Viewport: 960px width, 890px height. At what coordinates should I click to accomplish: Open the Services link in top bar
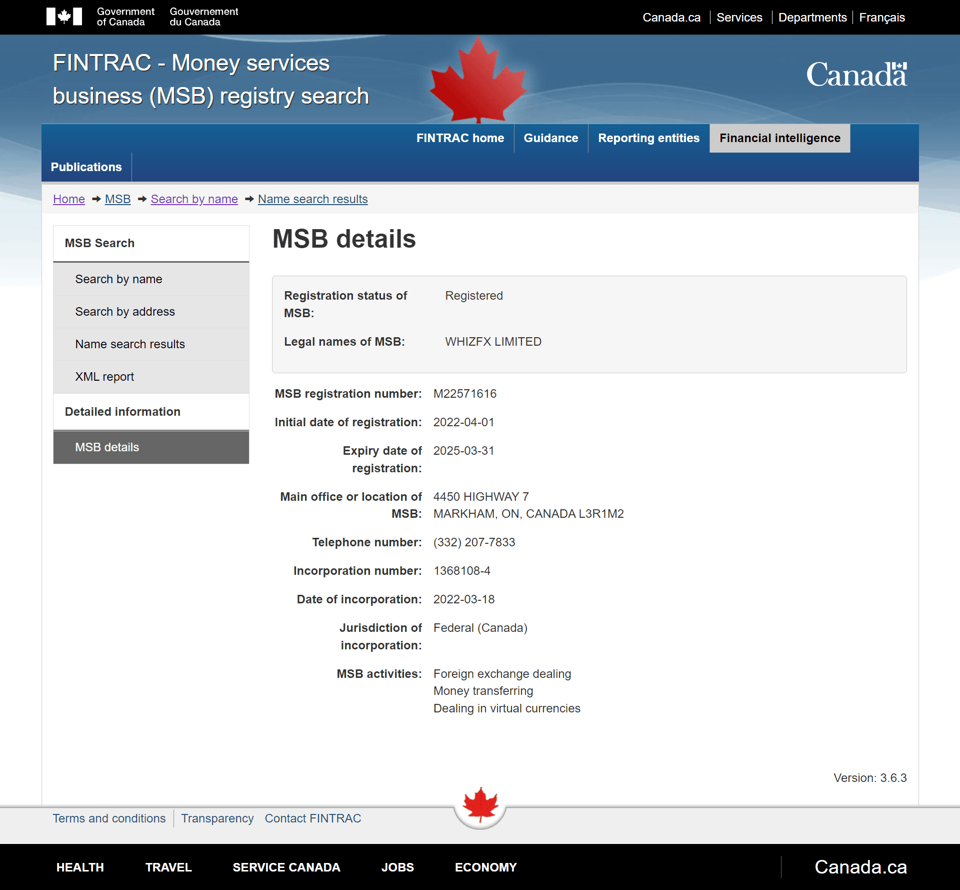[x=739, y=18]
